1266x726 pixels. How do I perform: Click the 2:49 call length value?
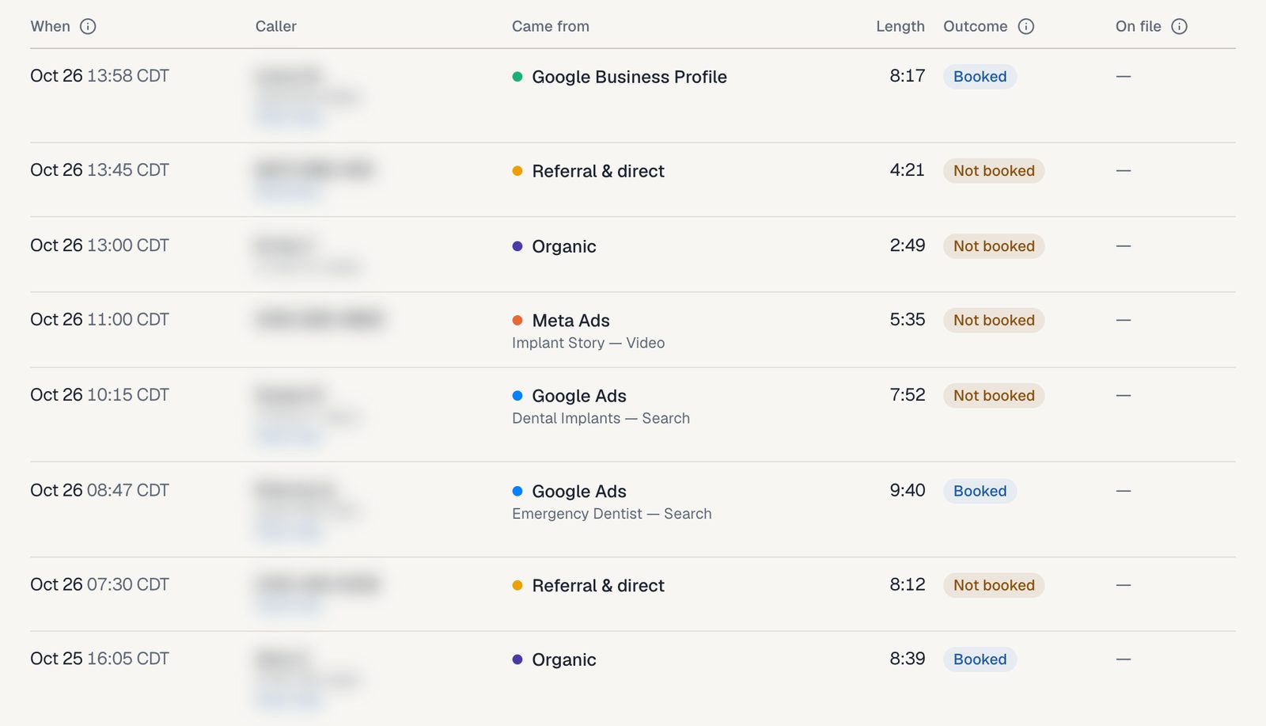click(908, 245)
